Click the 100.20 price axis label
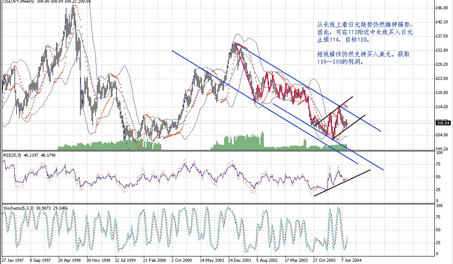Image resolution: width=453 pixels, height=264 pixels. pos(442,149)
